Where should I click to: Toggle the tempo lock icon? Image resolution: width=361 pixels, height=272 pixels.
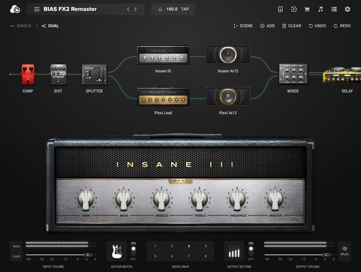pyautogui.click(x=160, y=9)
